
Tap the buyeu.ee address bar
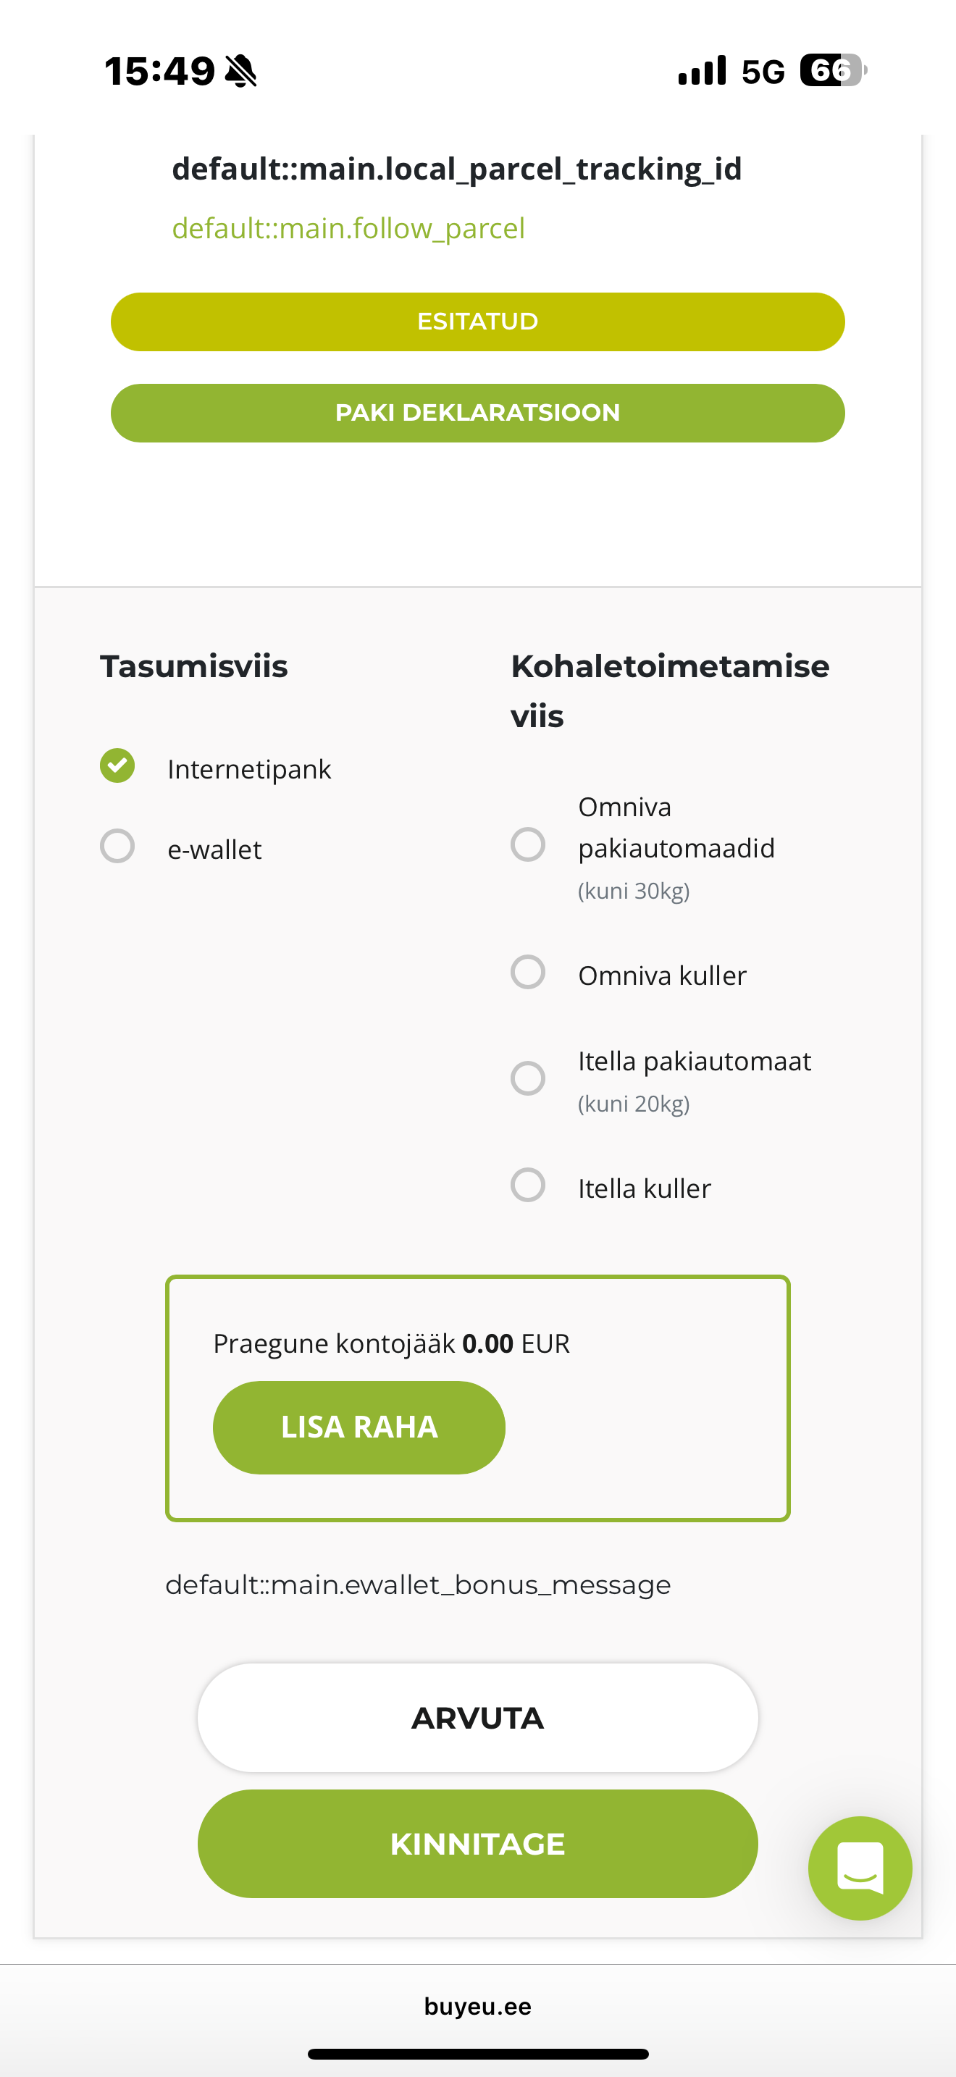point(477,2006)
